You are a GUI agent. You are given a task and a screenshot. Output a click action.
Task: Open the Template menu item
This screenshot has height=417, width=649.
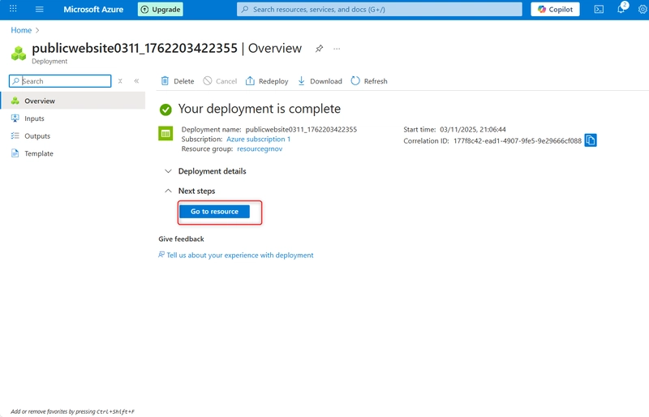(x=38, y=153)
